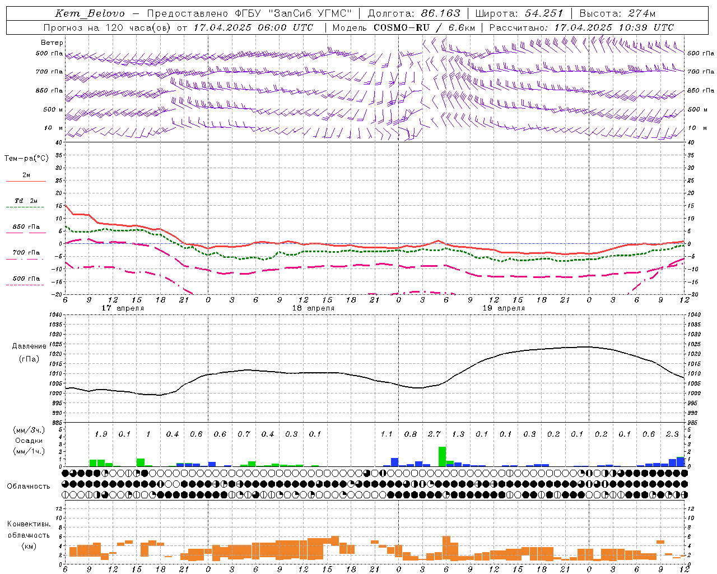Select the Рассчитано: 17.04.2025 10:39 UTC text
The height and width of the screenshot is (574, 717).
tap(581, 27)
